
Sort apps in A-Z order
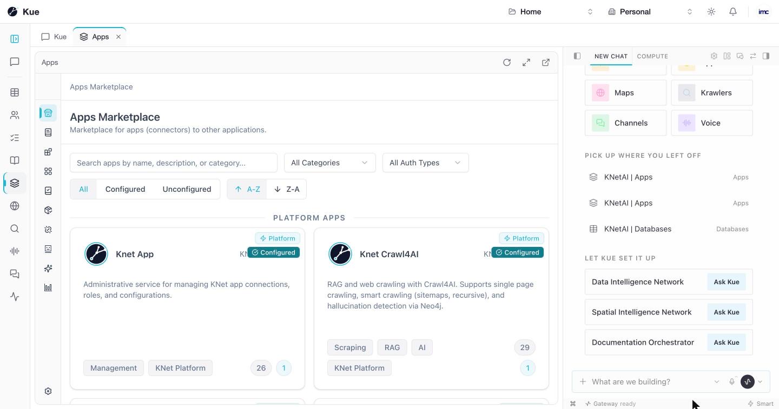coord(247,189)
